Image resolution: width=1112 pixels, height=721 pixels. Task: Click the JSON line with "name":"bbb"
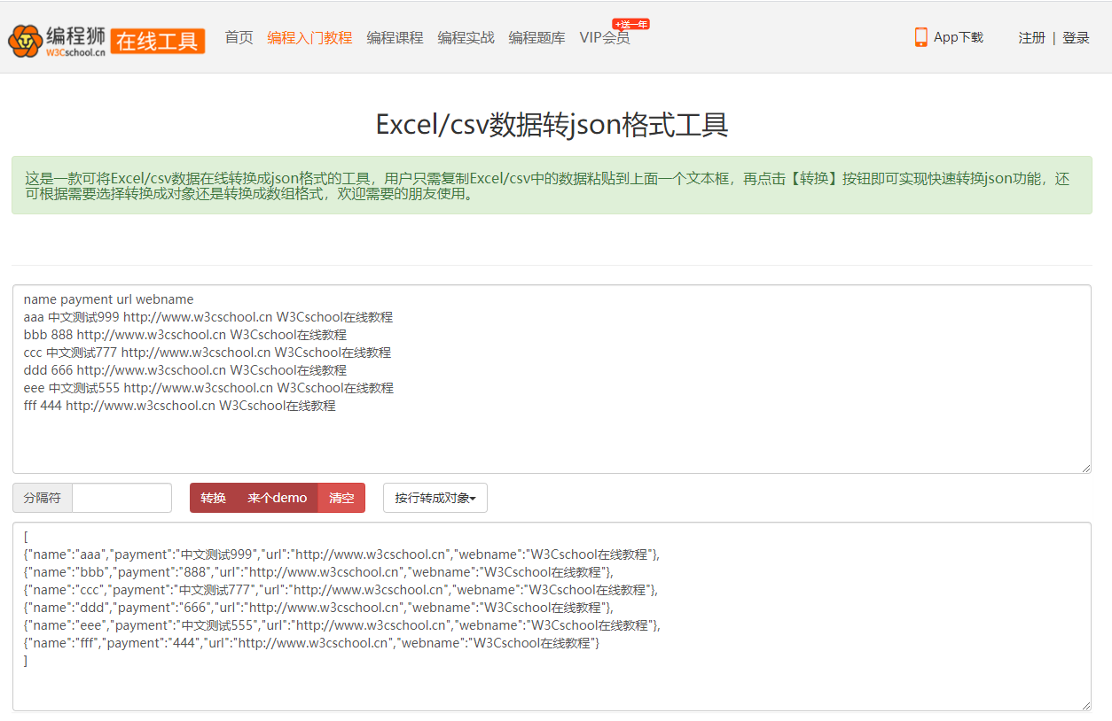point(319,572)
